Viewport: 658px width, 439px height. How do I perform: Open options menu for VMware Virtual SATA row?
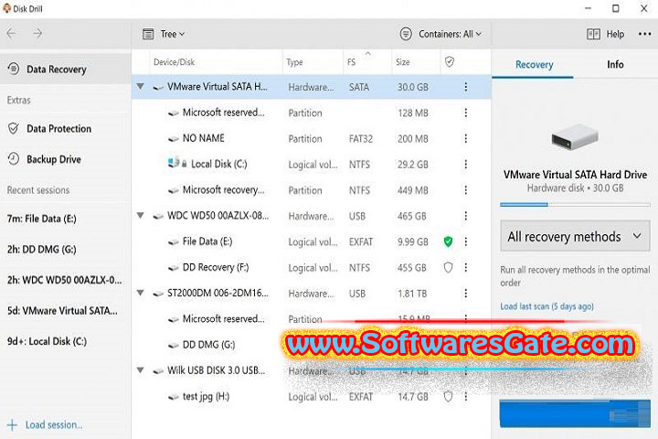click(x=466, y=87)
